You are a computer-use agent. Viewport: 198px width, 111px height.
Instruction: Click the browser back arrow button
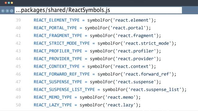coord(3,11)
